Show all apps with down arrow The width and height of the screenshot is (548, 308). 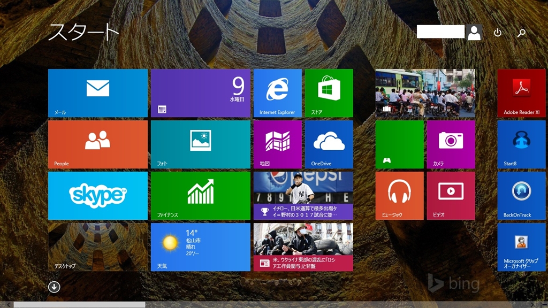(x=54, y=287)
